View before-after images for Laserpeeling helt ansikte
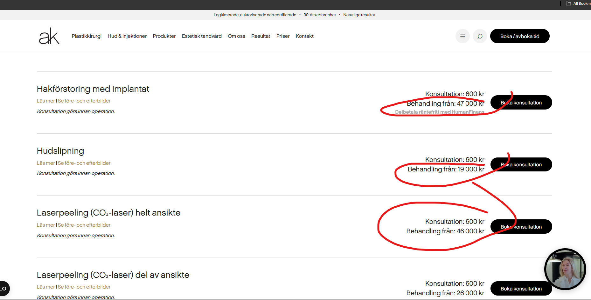 coord(84,225)
